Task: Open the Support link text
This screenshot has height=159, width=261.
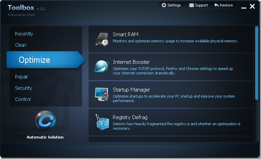Action: click(201, 5)
